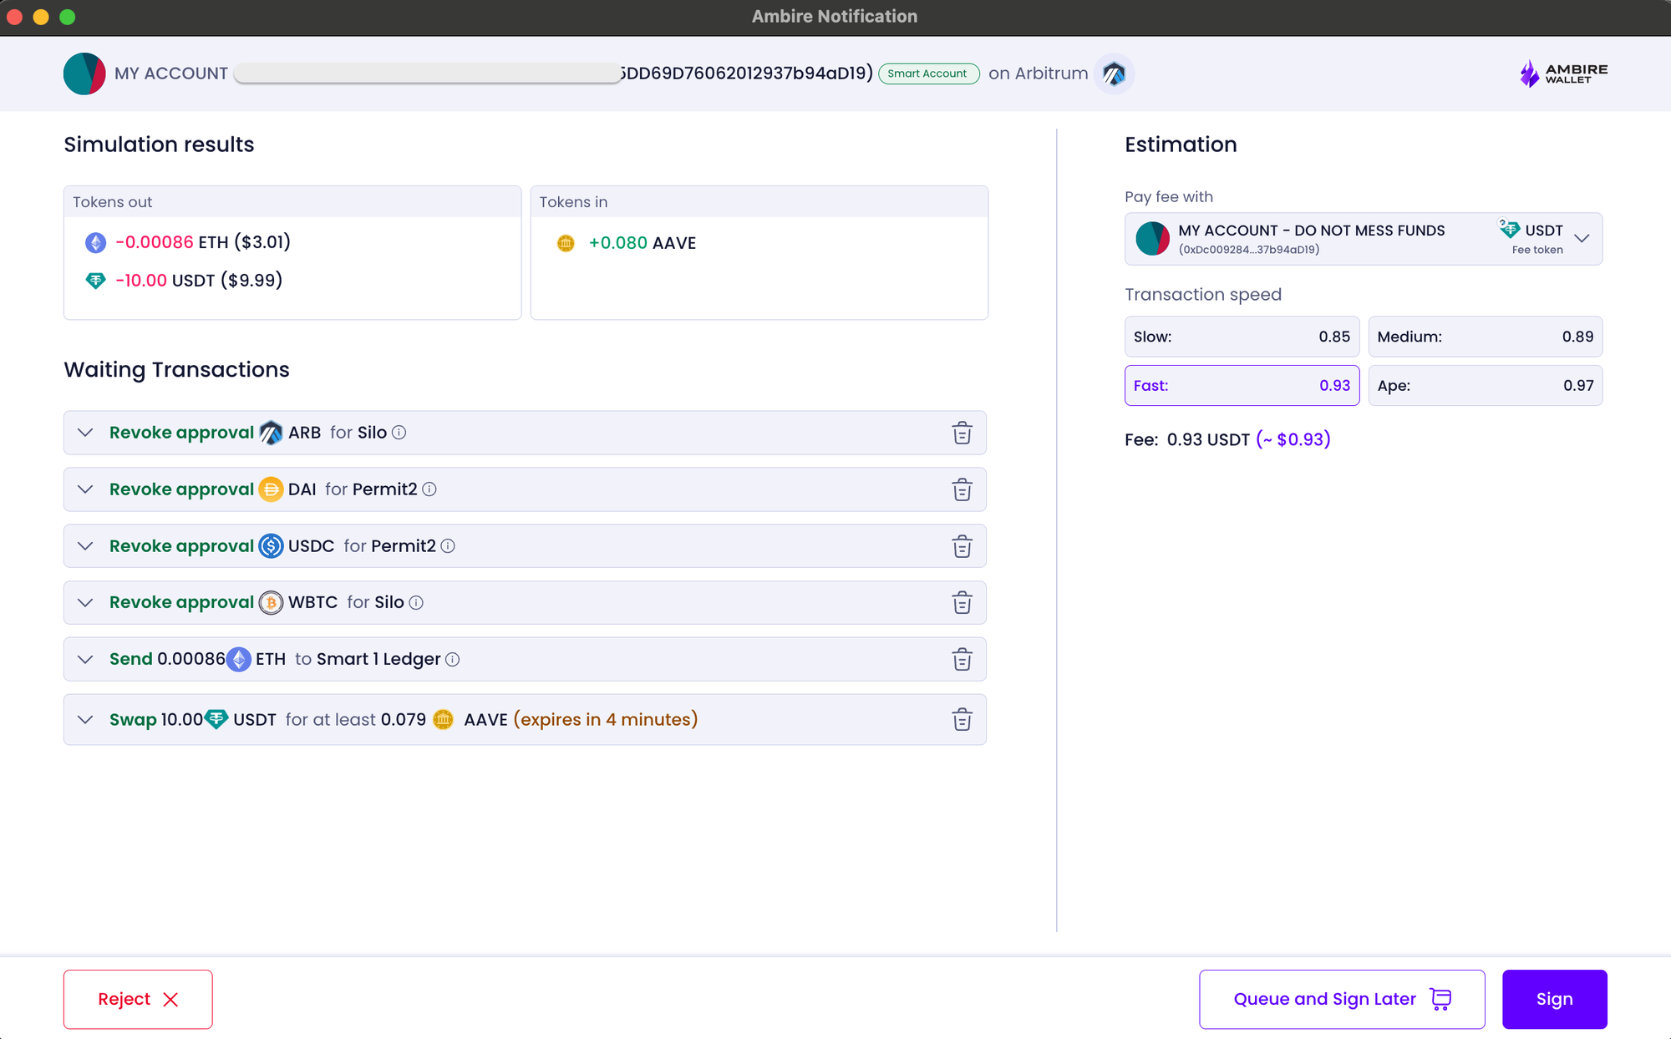This screenshot has width=1671, height=1039.
Task: Expand the Send 0.00086 ETH row
Action: [x=85, y=660]
